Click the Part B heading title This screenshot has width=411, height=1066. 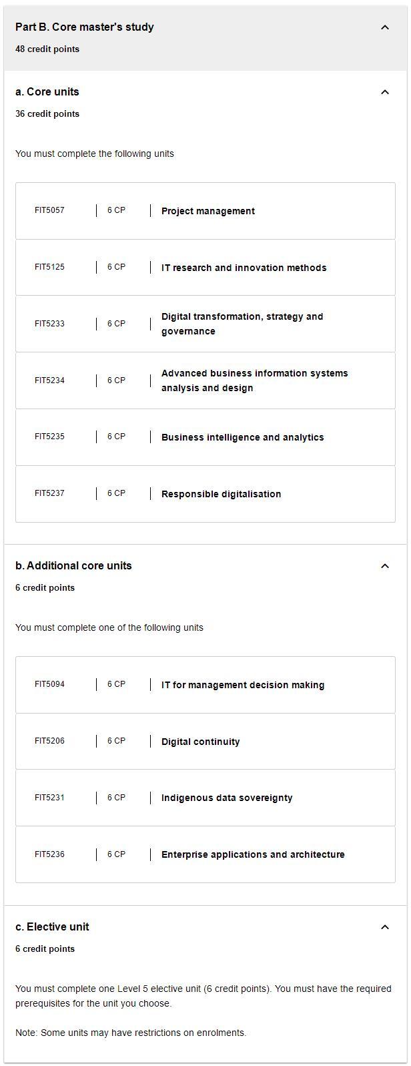point(85,27)
